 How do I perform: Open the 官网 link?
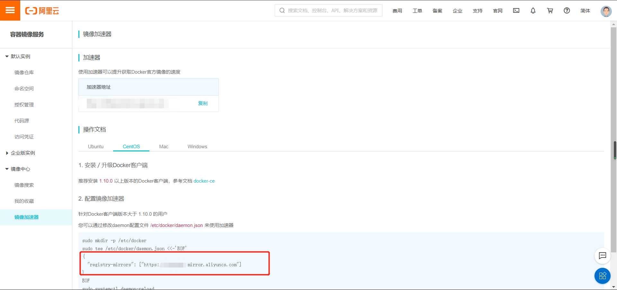click(x=498, y=11)
